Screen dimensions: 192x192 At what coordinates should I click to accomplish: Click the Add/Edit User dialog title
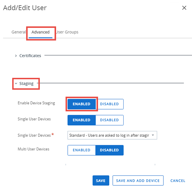(x=25, y=8)
